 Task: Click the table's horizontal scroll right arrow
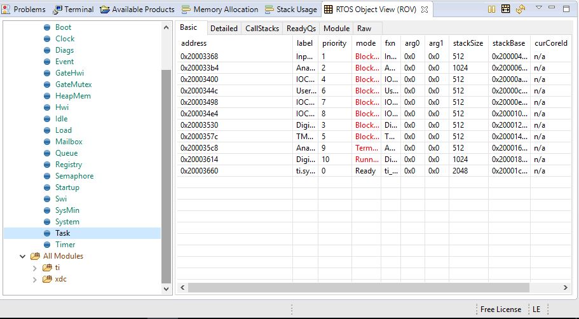click(x=566, y=288)
